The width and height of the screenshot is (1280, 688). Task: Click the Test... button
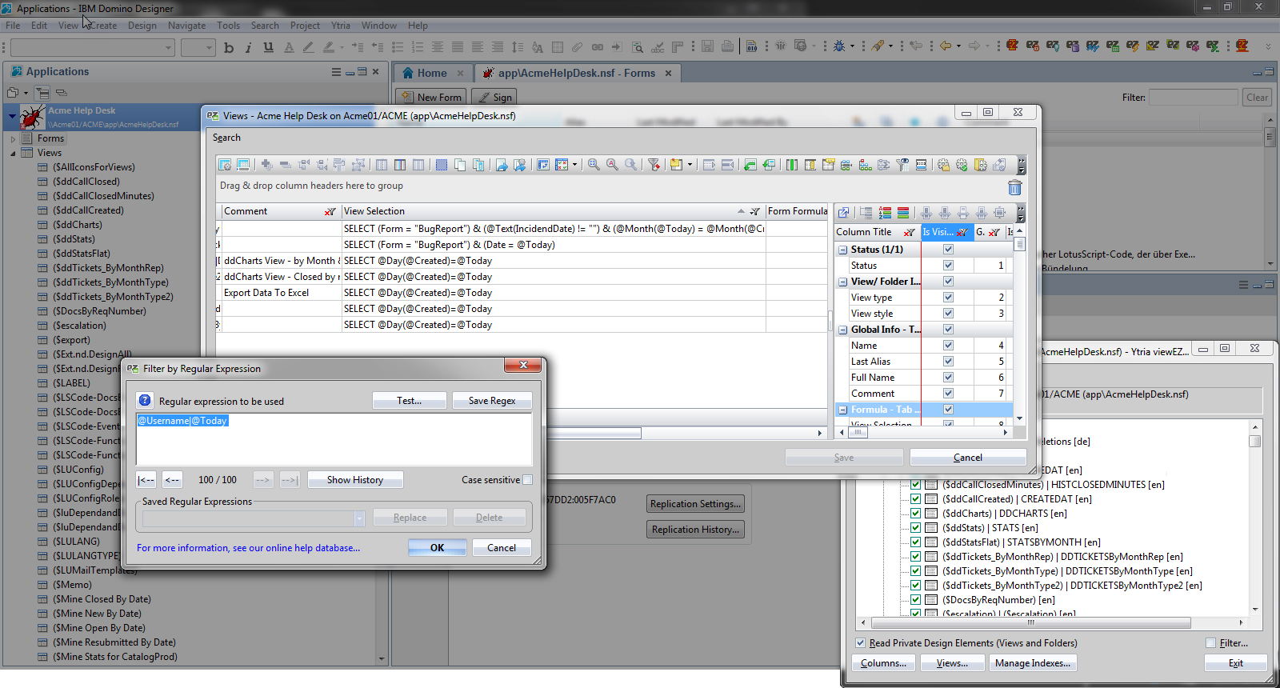coord(410,401)
